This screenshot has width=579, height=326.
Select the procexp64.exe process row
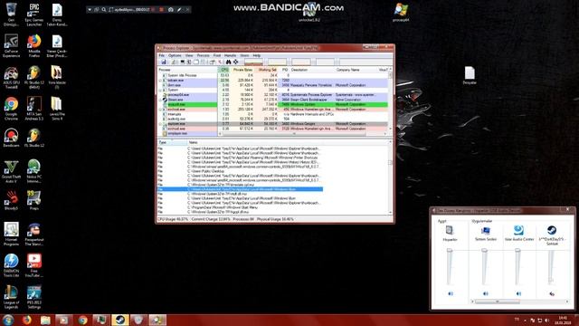pyautogui.click(x=273, y=94)
